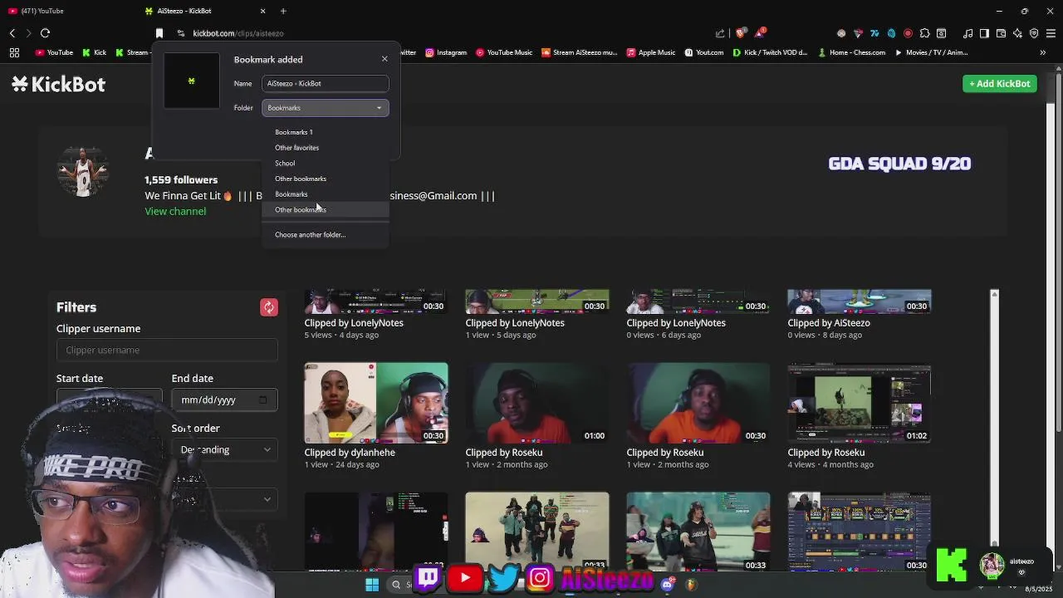The width and height of the screenshot is (1063, 598).
Task: Close the AiSteezo - KickBot tab
Action: (x=263, y=11)
